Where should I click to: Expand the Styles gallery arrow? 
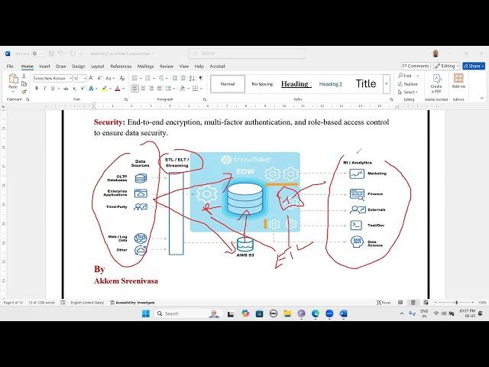tap(387, 83)
